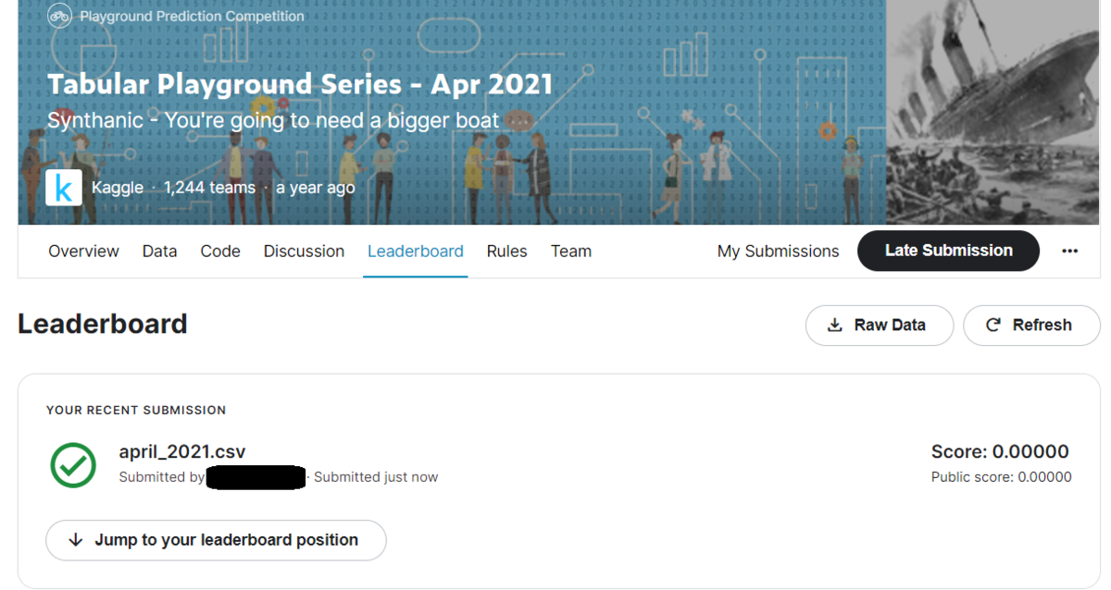Image resolution: width=1111 pixels, height=590 pixels.
Task: Jump to your leaderboard position
Action: coord(216,540)
